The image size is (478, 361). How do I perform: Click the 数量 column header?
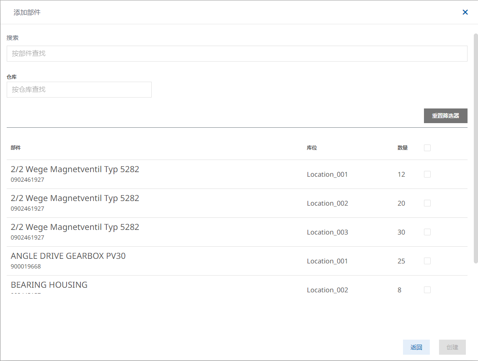pos(402,148)
